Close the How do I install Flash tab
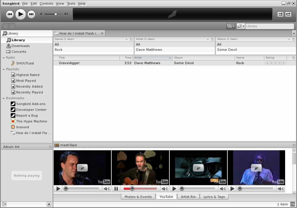This screenshot has height=208, width=297. [x=102, y=33]
